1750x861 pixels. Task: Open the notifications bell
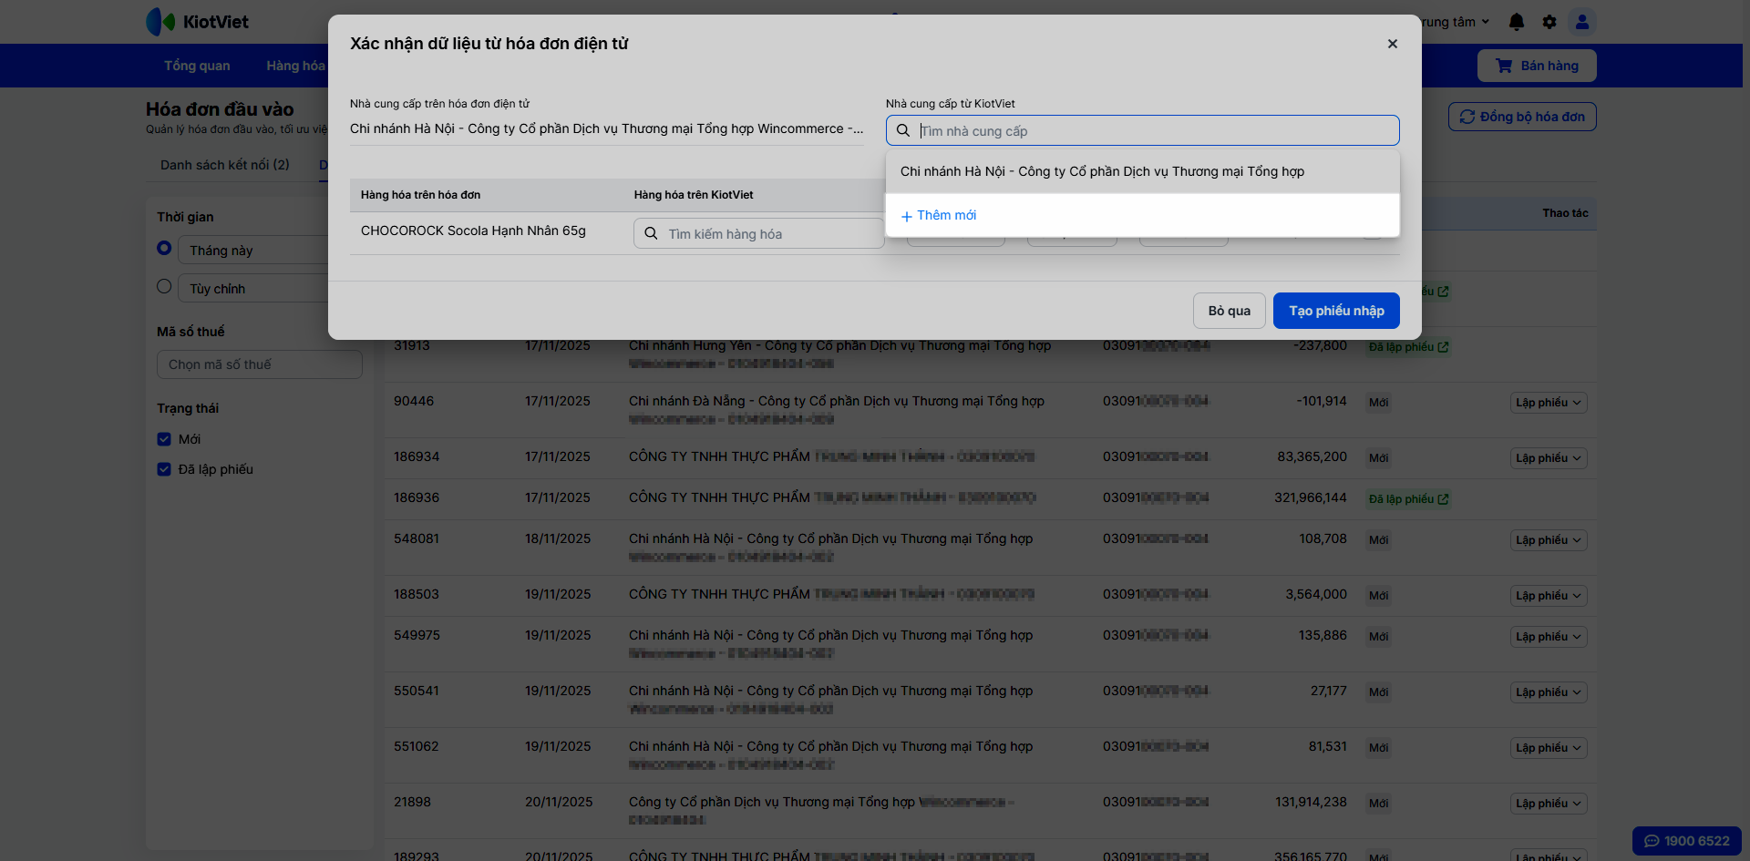pos(1517,22)
